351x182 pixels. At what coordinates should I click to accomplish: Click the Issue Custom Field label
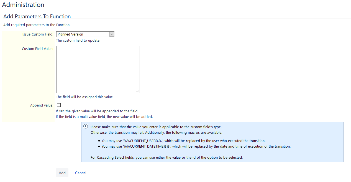[38, 34]
